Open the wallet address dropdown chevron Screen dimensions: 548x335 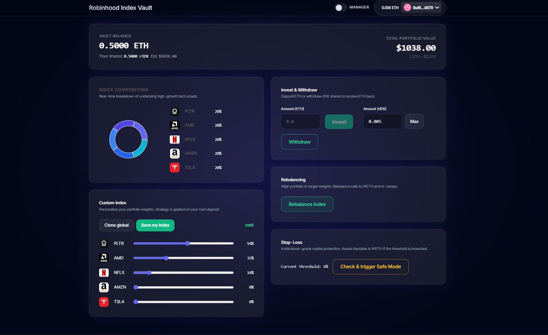pos(438,7)
